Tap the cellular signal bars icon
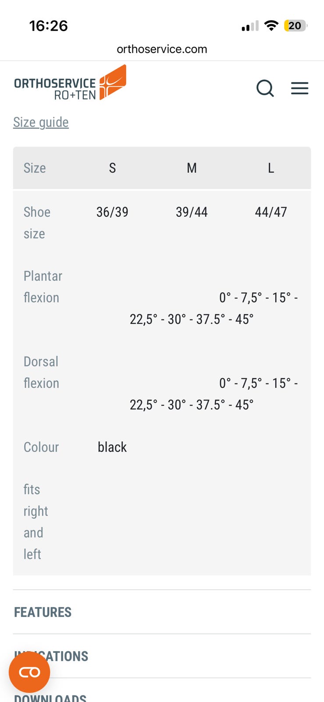The width and height of the screenshot is (324, 702). point(250,26)
